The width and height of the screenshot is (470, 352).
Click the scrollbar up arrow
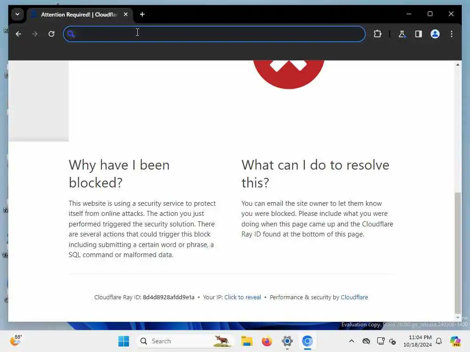[x=458, y=65]
